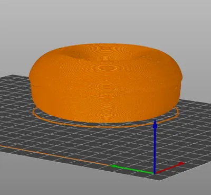Click the red X-axis arrow
Image resolution: width=211 pixels, height=195 pixels.
point(170,168)
